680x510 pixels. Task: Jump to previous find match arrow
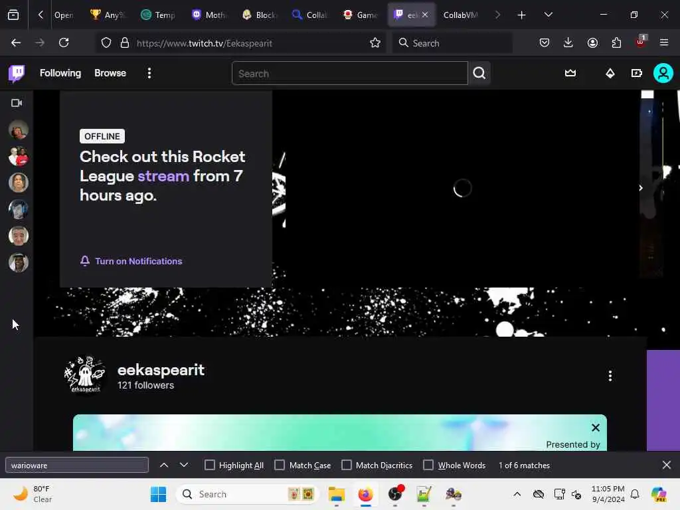pyautogui.click(x=164, y=465)
